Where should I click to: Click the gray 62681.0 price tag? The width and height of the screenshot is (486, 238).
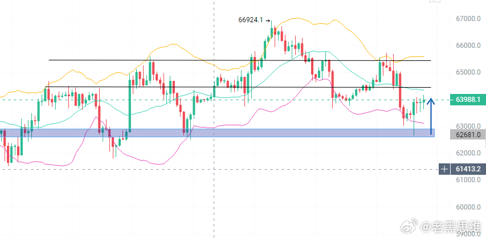(468, 134)
